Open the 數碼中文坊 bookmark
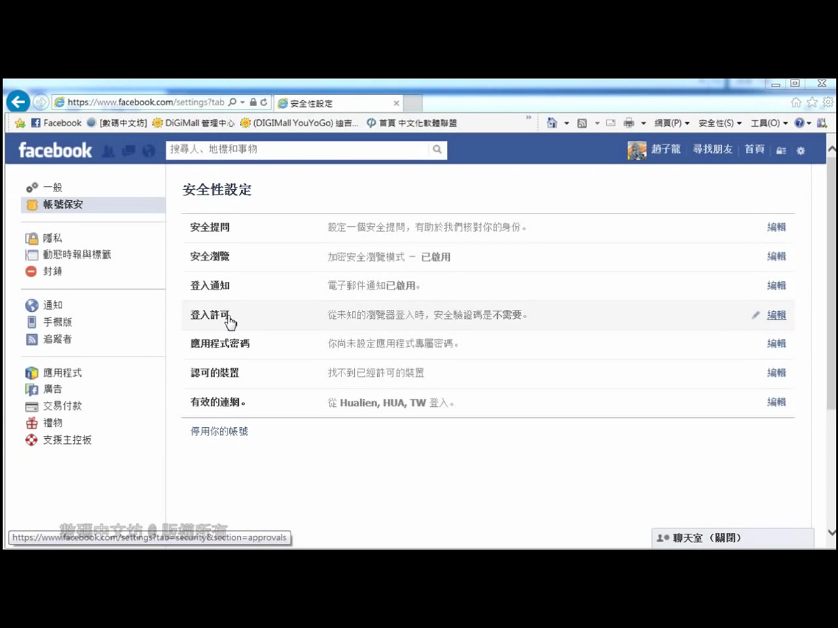The height and width of the screenshot is (628, 838). point(117,123)
